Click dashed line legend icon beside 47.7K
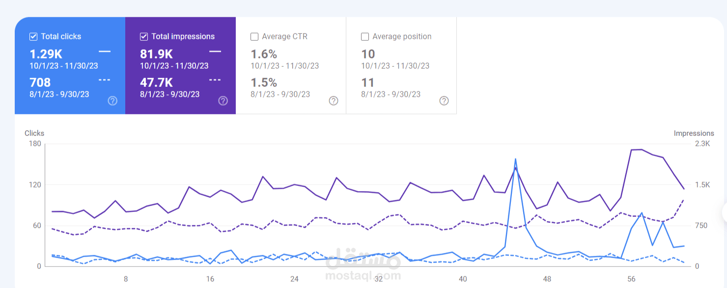The image size is (727, 288). [215, 79]
